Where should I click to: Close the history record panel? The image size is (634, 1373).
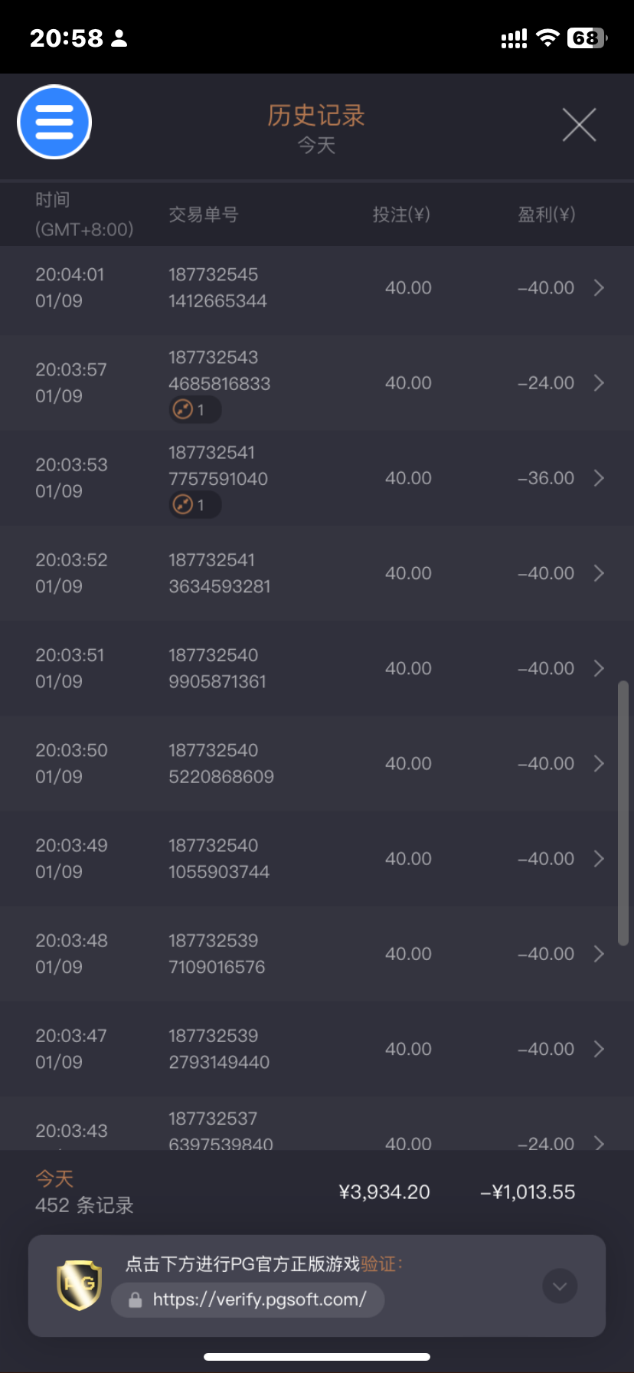click(579, 125)
